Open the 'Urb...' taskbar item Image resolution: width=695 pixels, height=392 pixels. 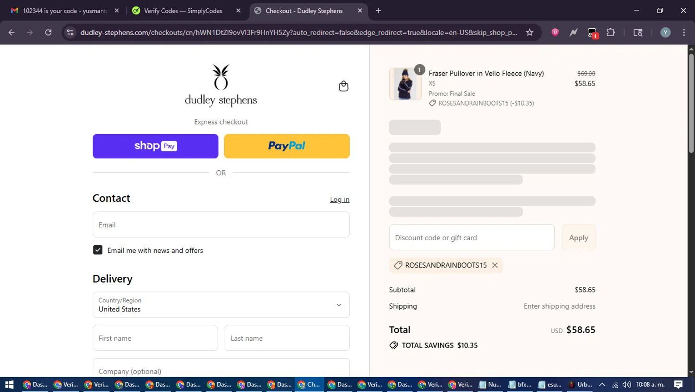[x=580, y=385]
